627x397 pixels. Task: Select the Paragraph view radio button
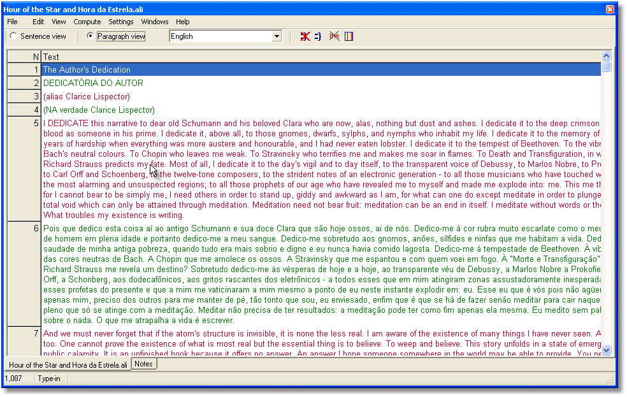[x=90, y=36]
